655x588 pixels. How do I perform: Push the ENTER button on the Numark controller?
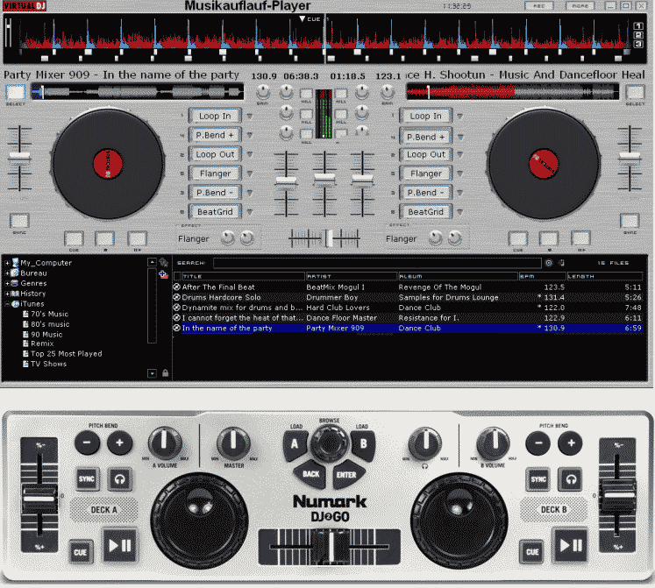click(346, 474)
